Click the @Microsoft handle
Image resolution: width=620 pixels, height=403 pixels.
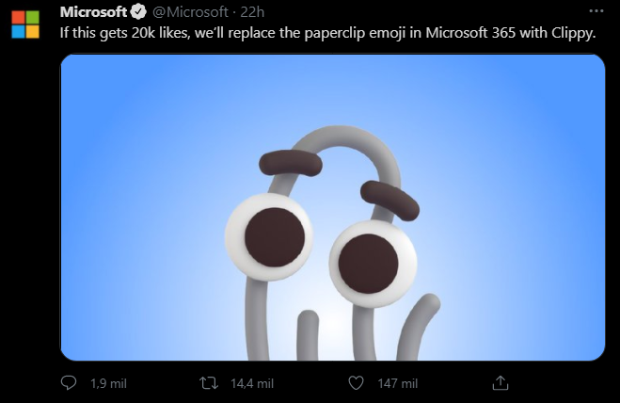(x=188, y=12)
